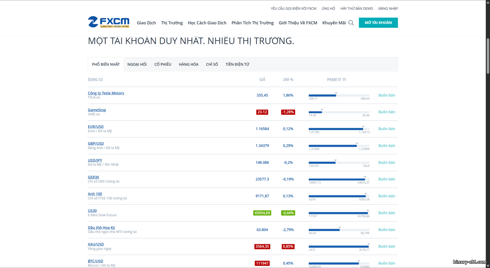Screen dimensions: 490x268
Task: Click GameStop 1-year range bar
Action: point(339,112)
